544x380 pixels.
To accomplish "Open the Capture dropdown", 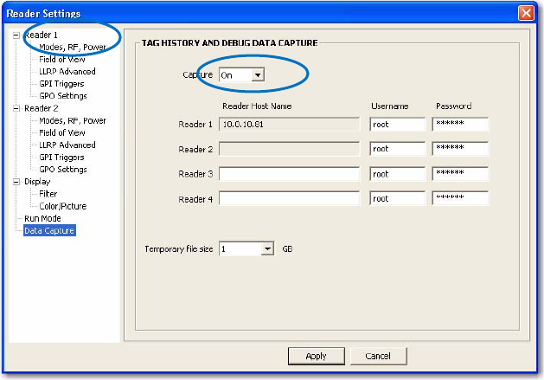I will coord(258,75).
